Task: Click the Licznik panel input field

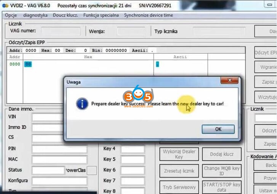Action: (266, 118)
